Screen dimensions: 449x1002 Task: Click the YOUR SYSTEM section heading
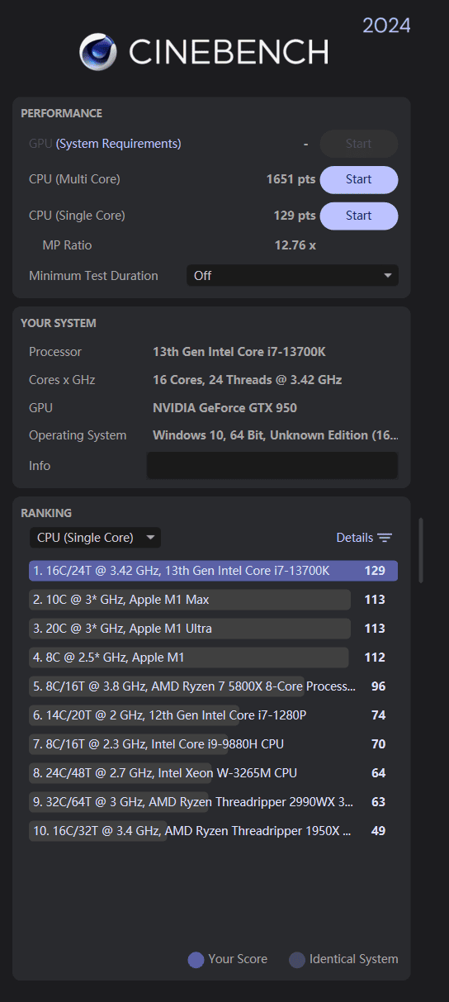59,323
